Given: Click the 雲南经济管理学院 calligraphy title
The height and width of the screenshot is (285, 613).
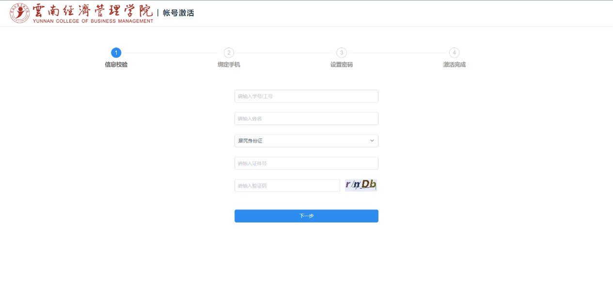Looking at the screenshot, I should [92, 10].
